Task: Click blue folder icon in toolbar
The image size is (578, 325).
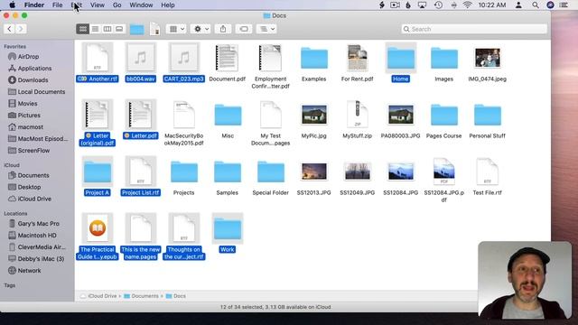Action: pos(136,29)
